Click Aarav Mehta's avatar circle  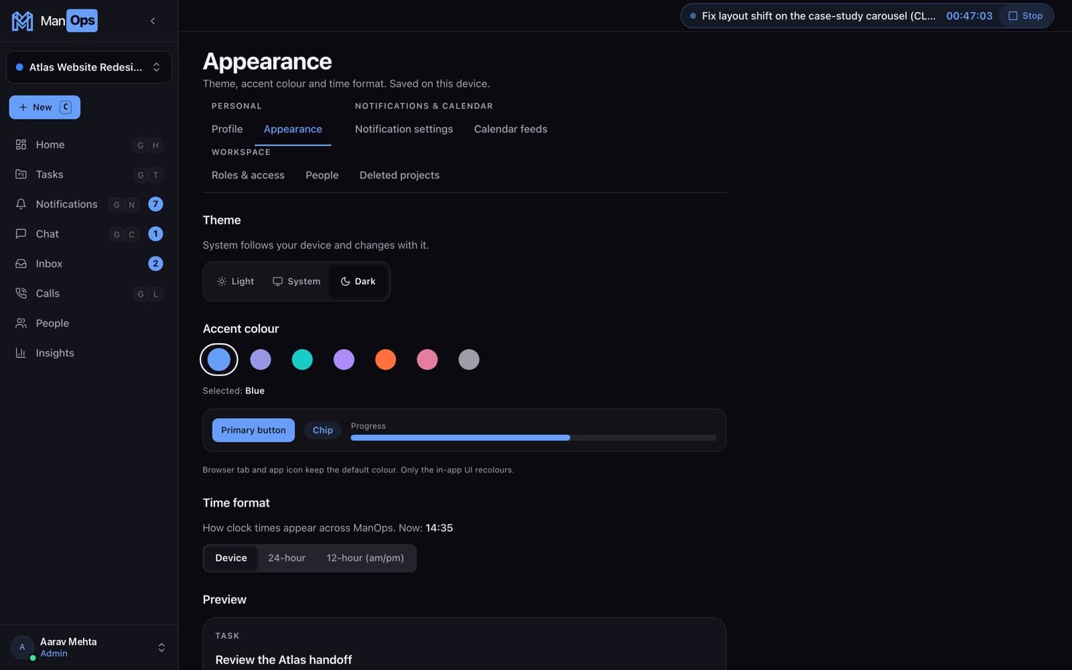click(x=22, y=647)
